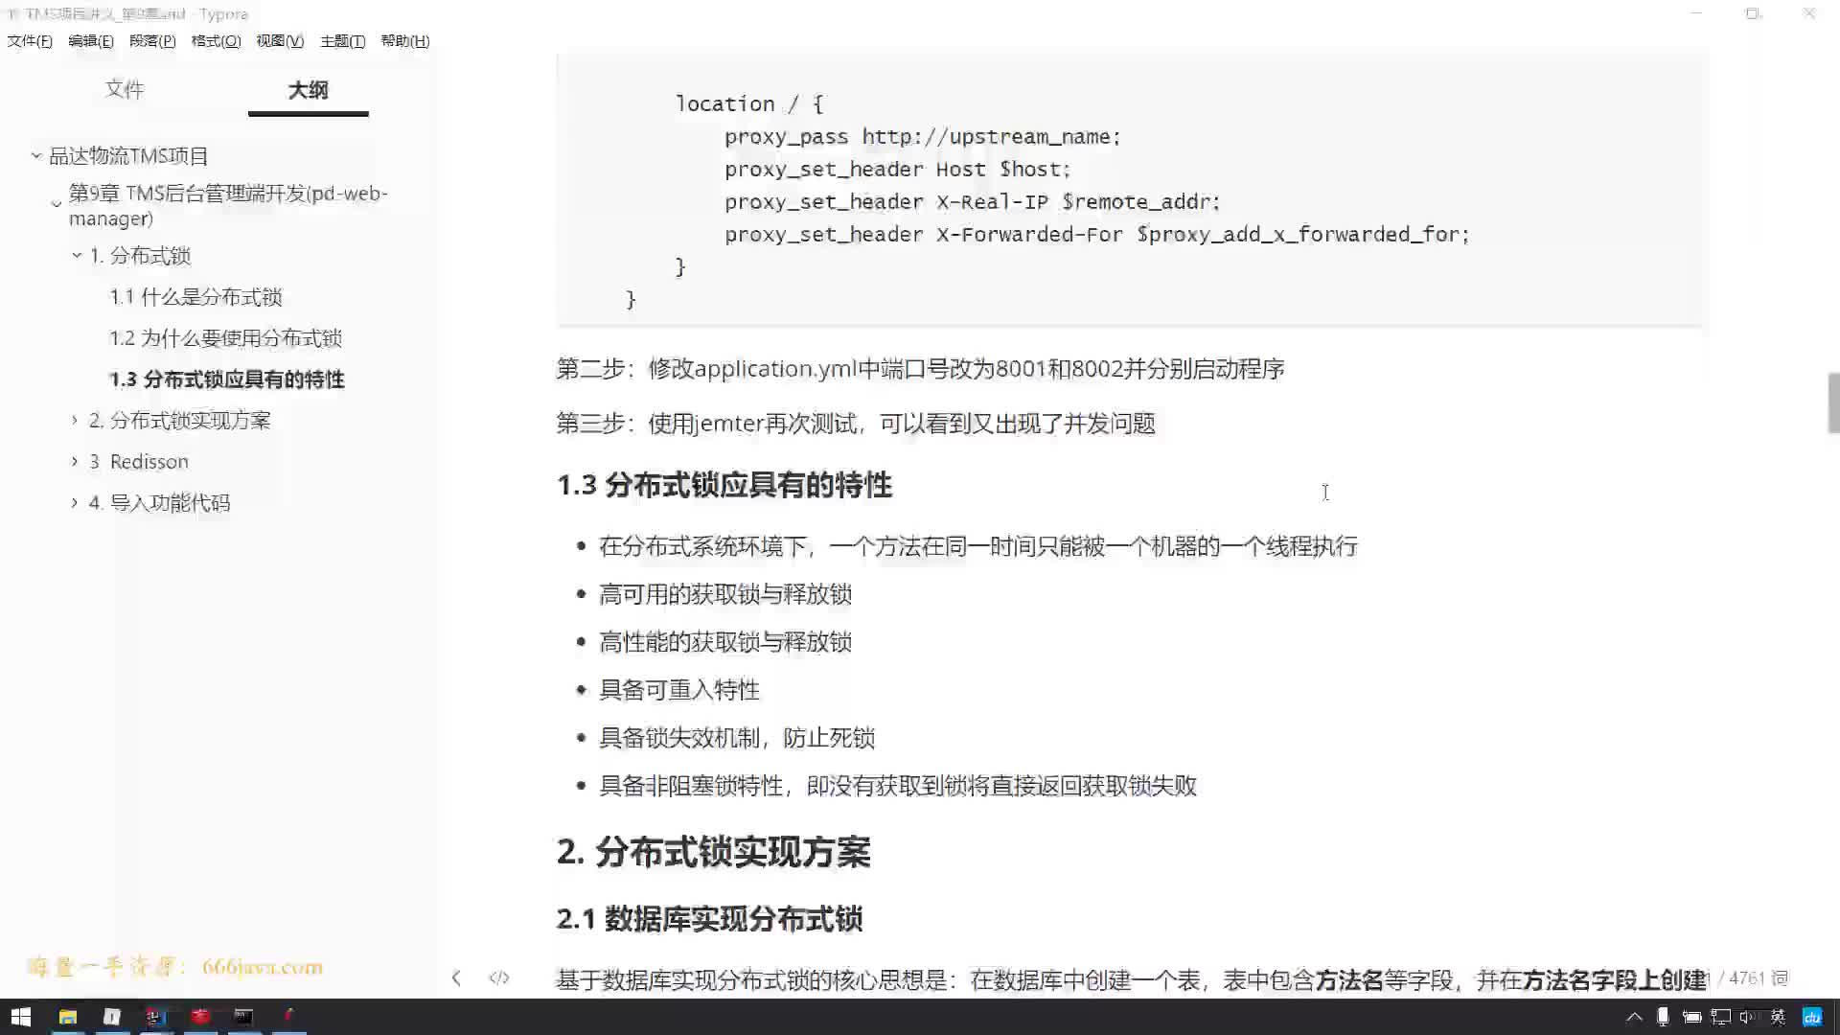Open the 编辑(E) menu

click(91, 41)
